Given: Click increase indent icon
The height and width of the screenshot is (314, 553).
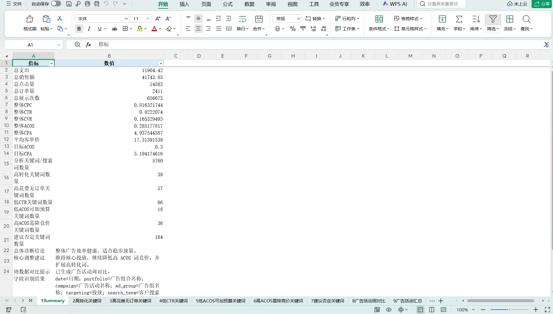Looking at the screenshot, I should (x=229, y=19).
